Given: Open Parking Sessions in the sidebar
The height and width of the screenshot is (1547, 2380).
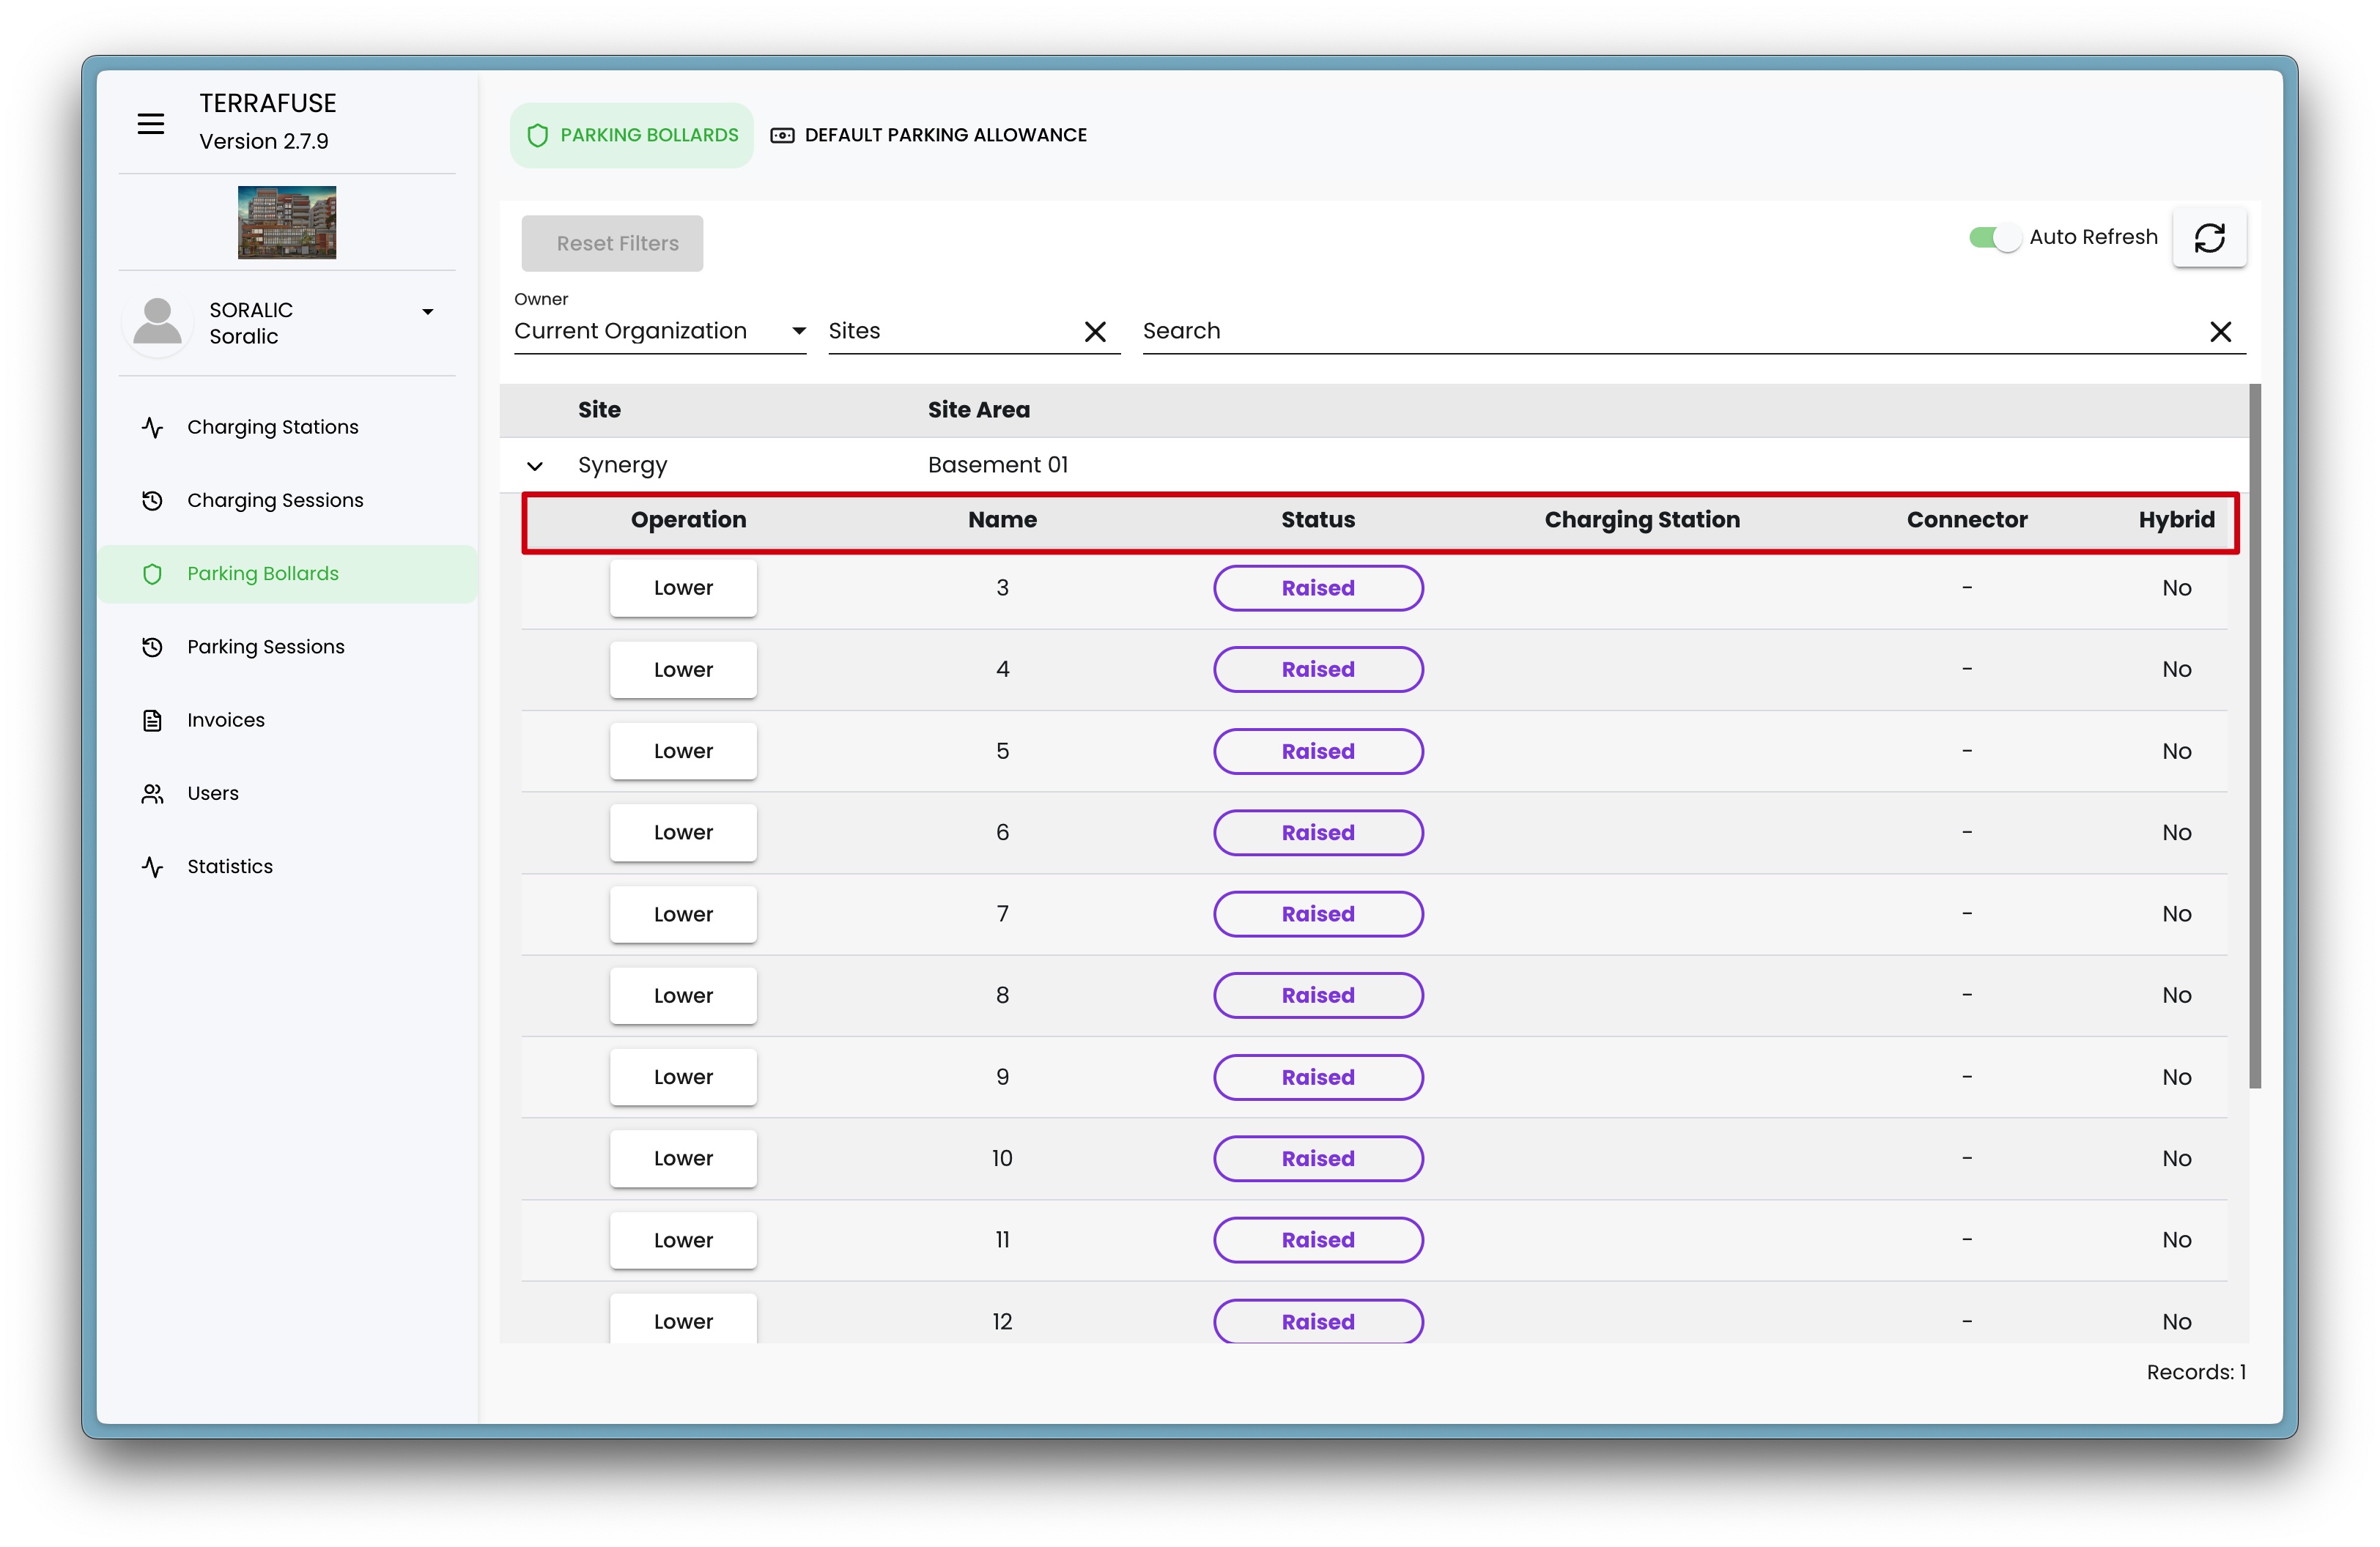Looking at the screenshot, I should 265,647.
